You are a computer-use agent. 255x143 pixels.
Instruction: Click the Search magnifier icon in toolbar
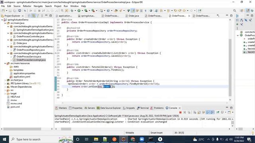[235, 11]
